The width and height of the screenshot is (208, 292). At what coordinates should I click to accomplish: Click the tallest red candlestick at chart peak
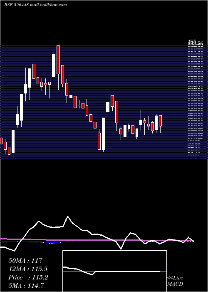(x=58, y=60)
